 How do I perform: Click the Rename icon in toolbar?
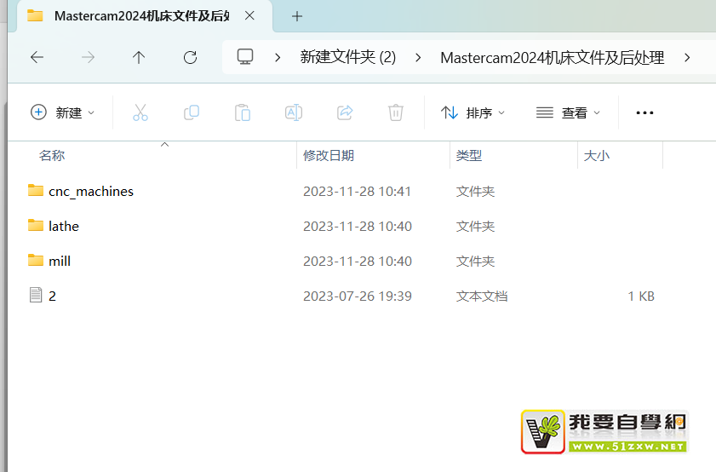coord(294,112)
